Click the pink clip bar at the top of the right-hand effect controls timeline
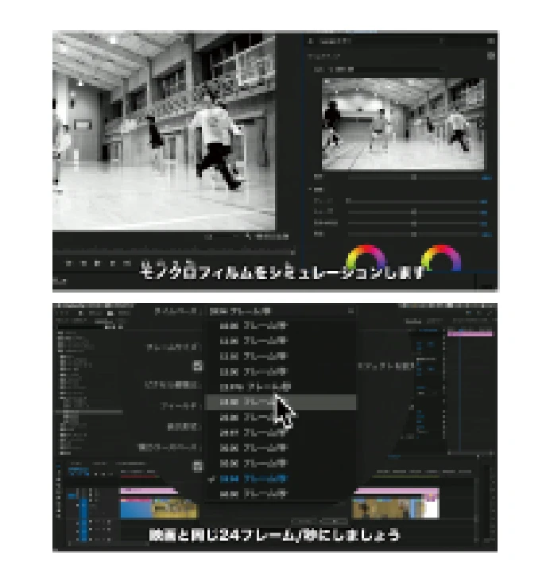 click(470, 334)
